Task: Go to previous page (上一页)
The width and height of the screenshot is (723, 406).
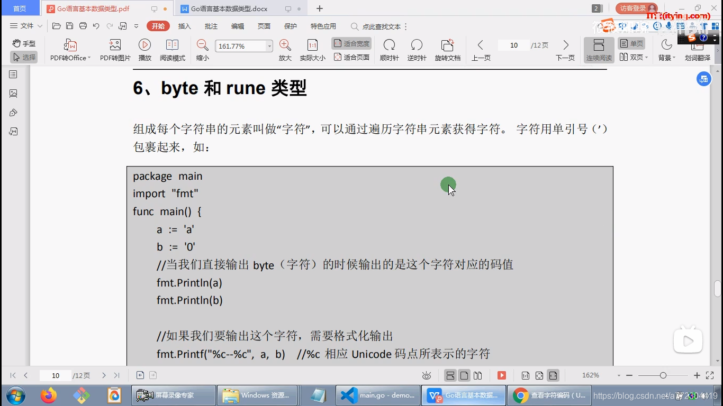Action: 481,50
